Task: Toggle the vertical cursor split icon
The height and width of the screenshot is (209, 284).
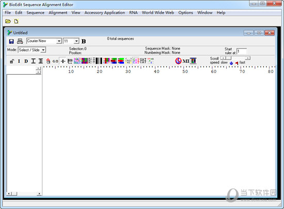Action: click(x=63, y=61)
